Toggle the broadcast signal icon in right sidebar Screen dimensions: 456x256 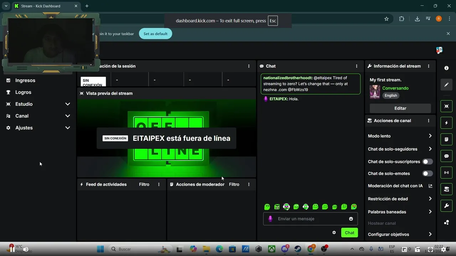(446, 172)
